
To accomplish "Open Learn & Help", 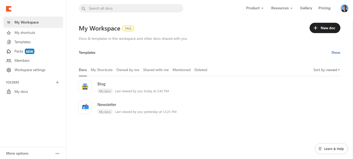I will [x=331, y=149].
